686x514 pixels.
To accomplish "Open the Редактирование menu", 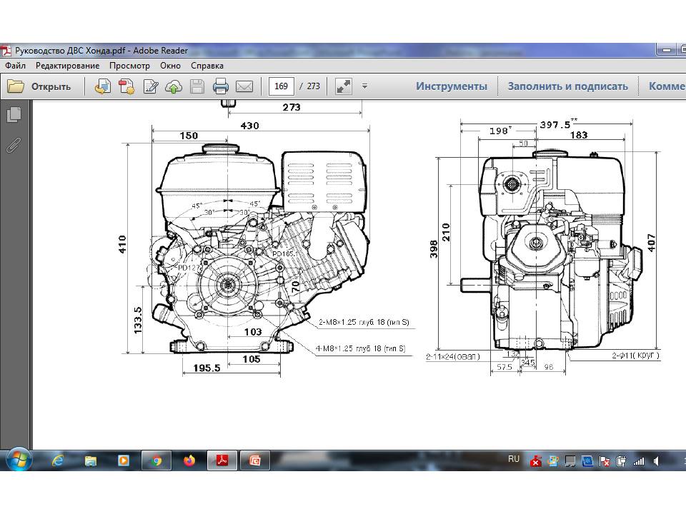I will point(67,65).
